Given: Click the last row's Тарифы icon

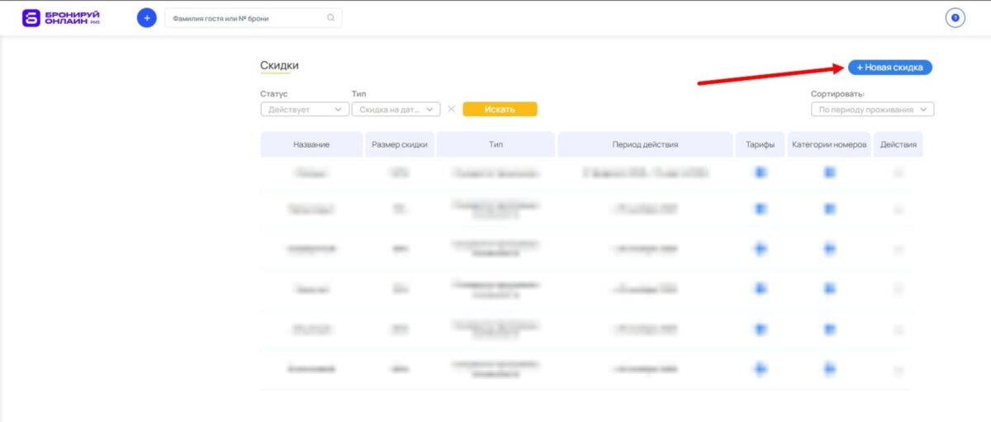Looking at the screenshot, I should 760,369.
